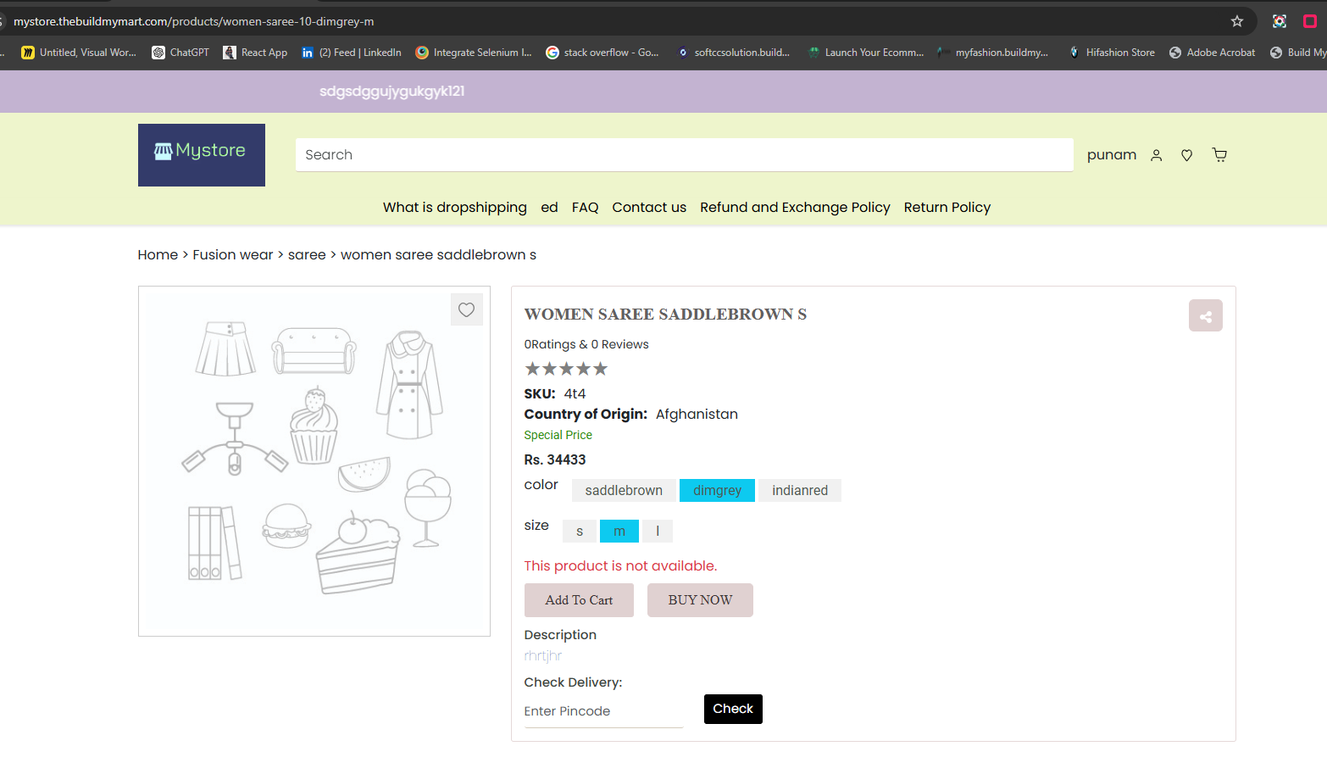Select the saddlebrown color option
Screen dimensions: 1327x774
click(x=624, y=490)
